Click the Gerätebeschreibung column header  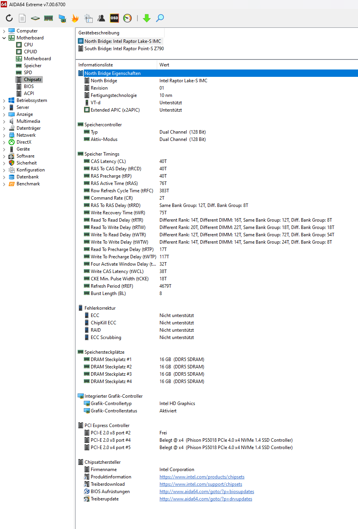(x=120, y=33)
